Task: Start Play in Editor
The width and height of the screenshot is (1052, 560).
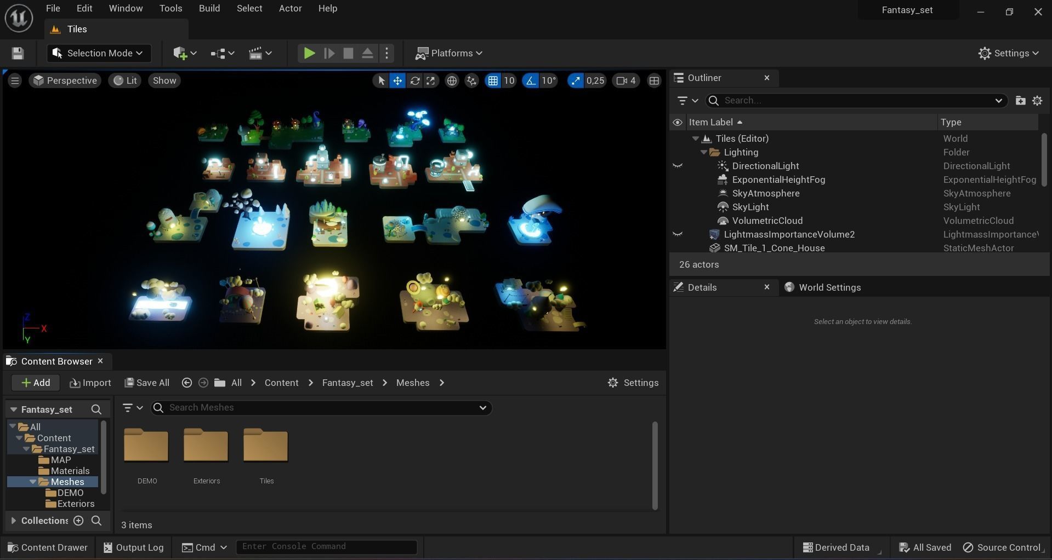Action: (309, 53)
